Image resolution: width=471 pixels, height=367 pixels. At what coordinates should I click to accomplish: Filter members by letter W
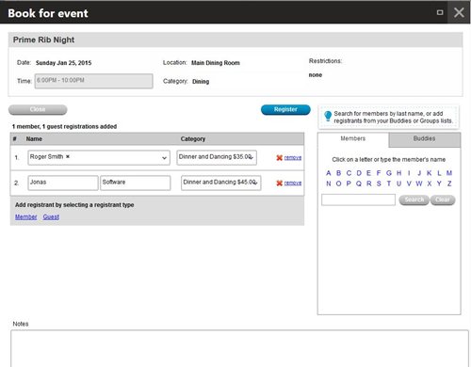click(x=419, y=183)
